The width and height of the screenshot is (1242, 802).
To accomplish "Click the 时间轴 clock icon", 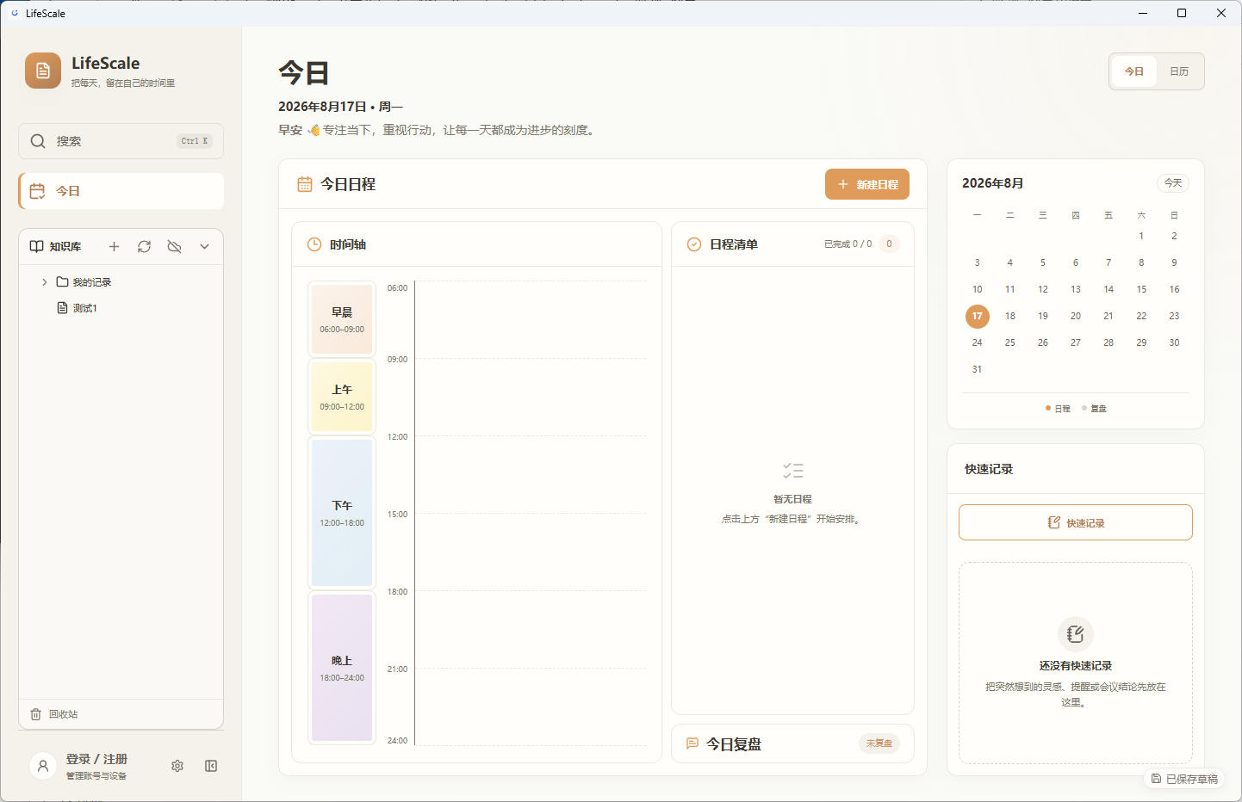I will 314,244.
